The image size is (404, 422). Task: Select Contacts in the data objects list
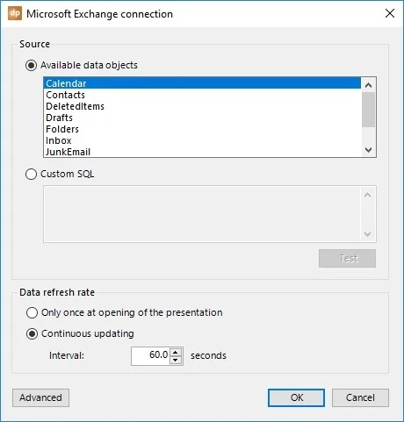[x=202, y=95]
